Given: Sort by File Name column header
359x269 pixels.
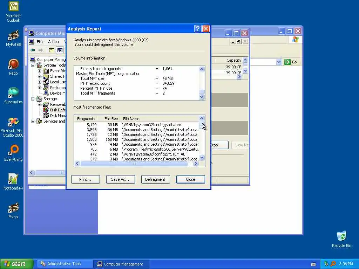Looking at the screenshot, I should pos(160,119).
